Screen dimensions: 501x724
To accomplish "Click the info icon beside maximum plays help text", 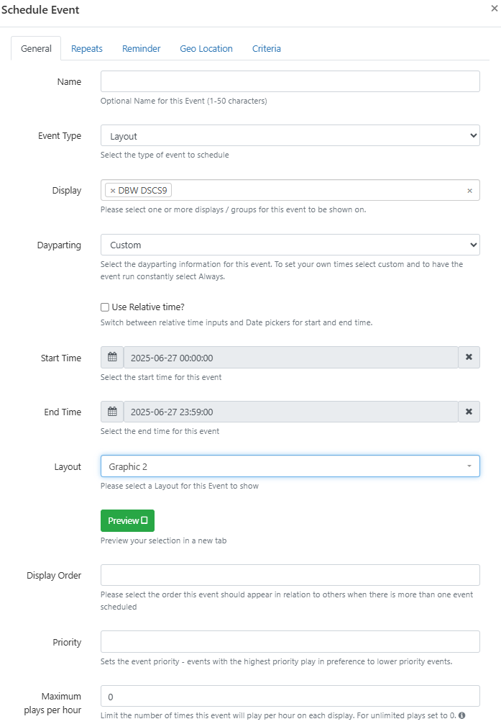I will 461,715.
